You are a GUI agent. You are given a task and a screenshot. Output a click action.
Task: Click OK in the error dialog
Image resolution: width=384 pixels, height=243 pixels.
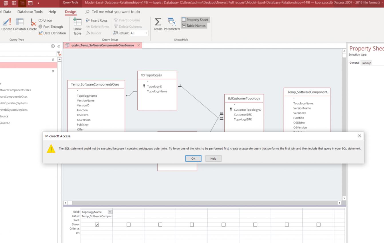pyautogui.click(x=193, y=159)
